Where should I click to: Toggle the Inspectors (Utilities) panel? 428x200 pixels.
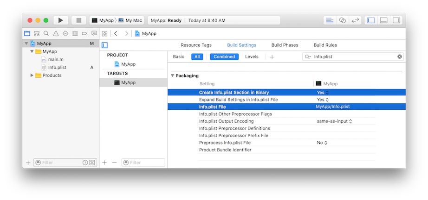pyautogui.click(x=396, y=20)
